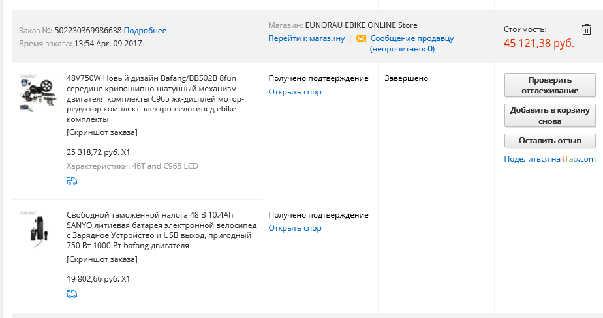The image size is (603, 318).
Task: Delete the order with trash icon
Action: 586,29
